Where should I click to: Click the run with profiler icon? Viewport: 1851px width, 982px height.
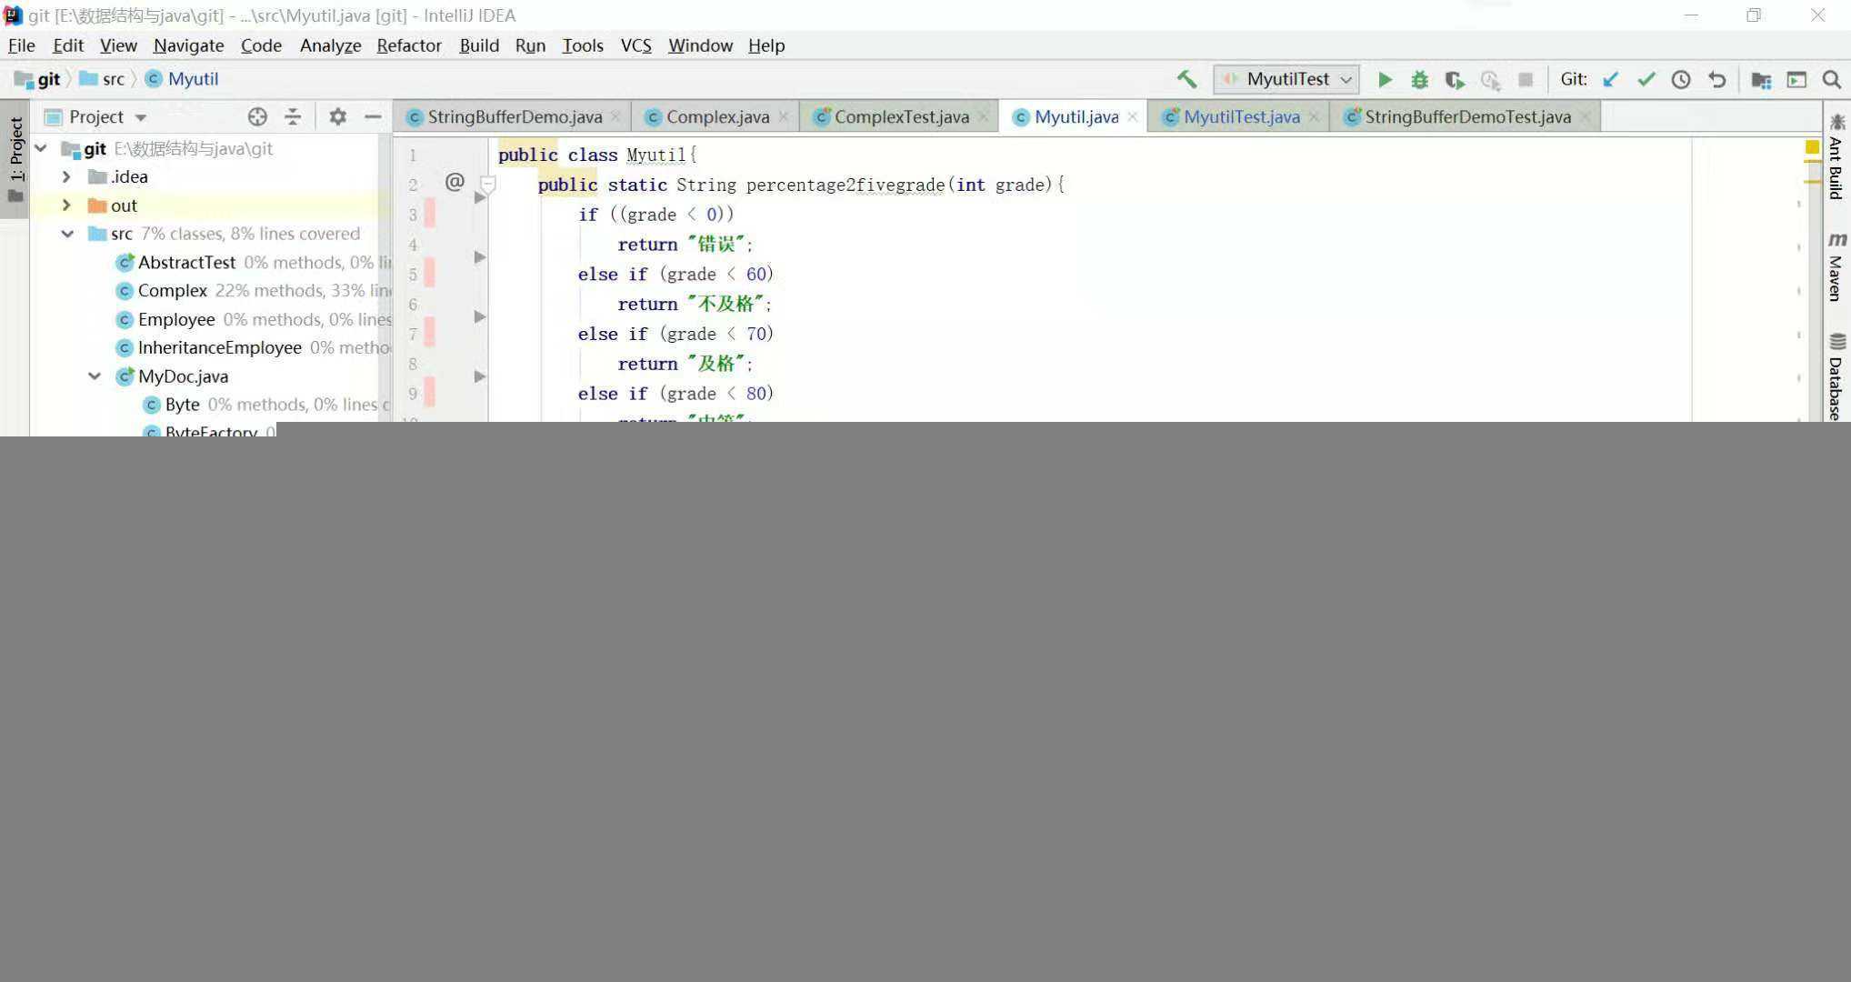[x=1490, y=80]
